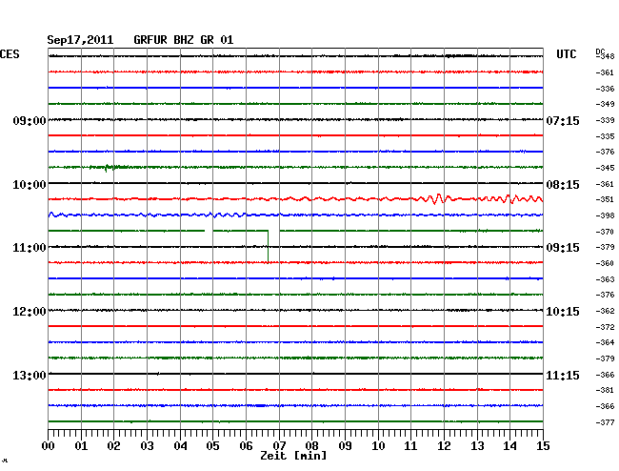The image size is (619, 471).
Task: Click minute tick label 08
Action: pyautogui.click(x=311, y=446)
